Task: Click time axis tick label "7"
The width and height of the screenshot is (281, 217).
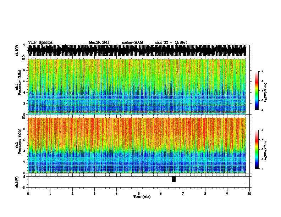Action: 183,194
